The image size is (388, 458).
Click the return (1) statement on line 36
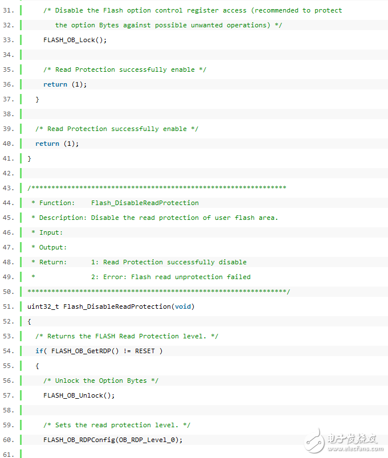click(x=65, y=84)
